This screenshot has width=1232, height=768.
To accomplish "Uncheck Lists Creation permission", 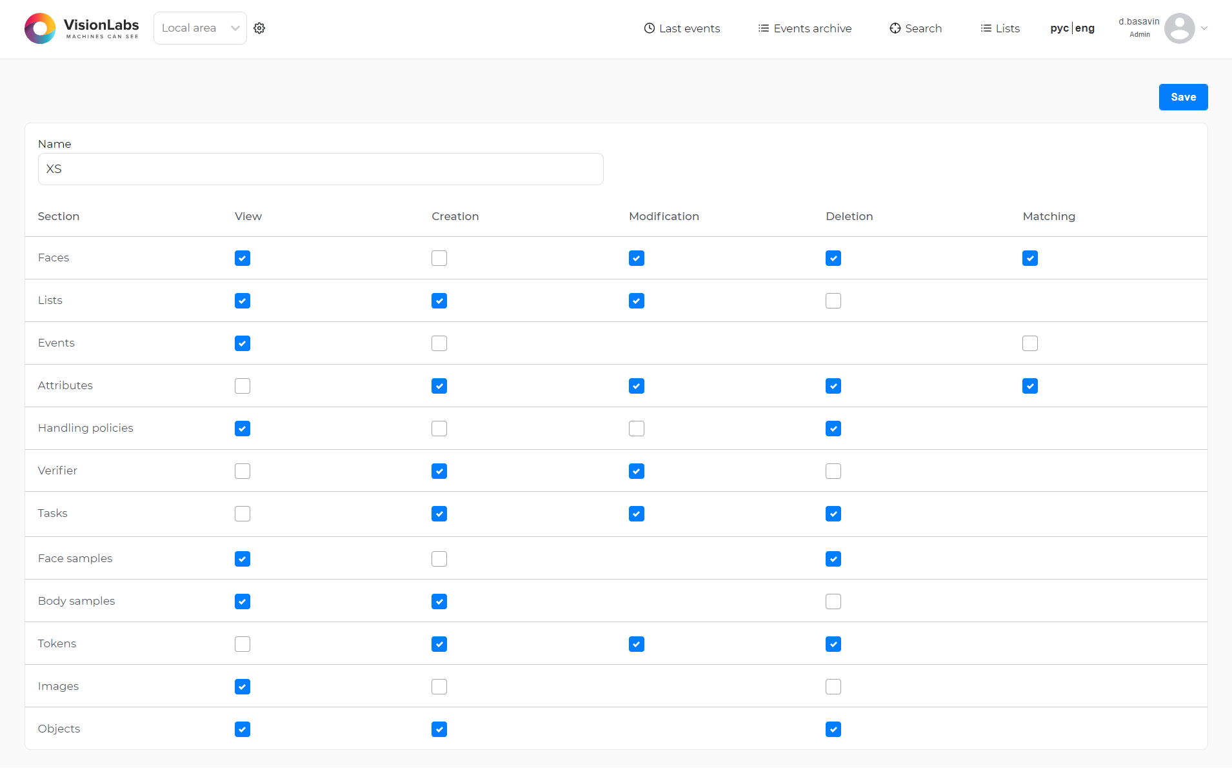I will click(x=439, y=301).
